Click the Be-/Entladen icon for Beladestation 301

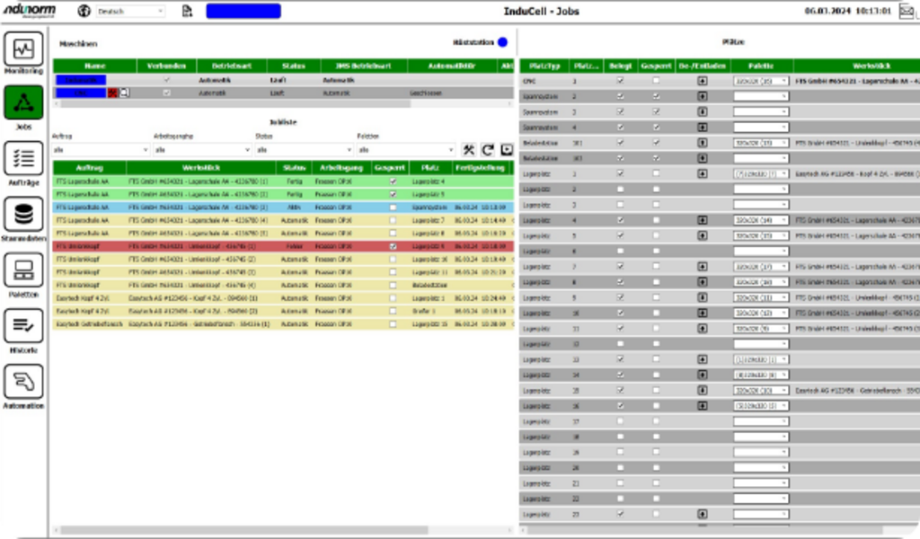[x=703, y=143]
